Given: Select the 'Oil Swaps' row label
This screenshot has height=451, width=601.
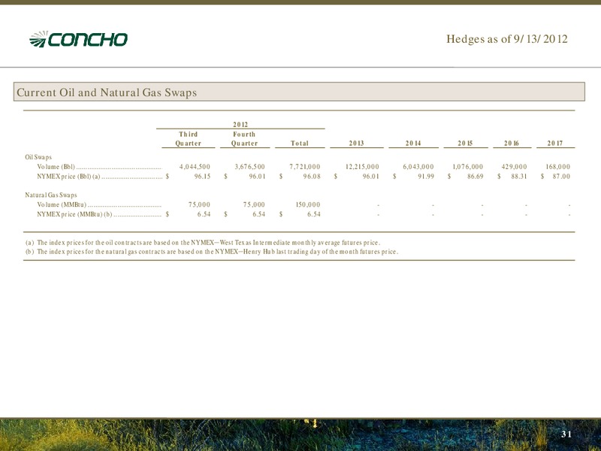Looking at the screenshot, I should point(38,157).
